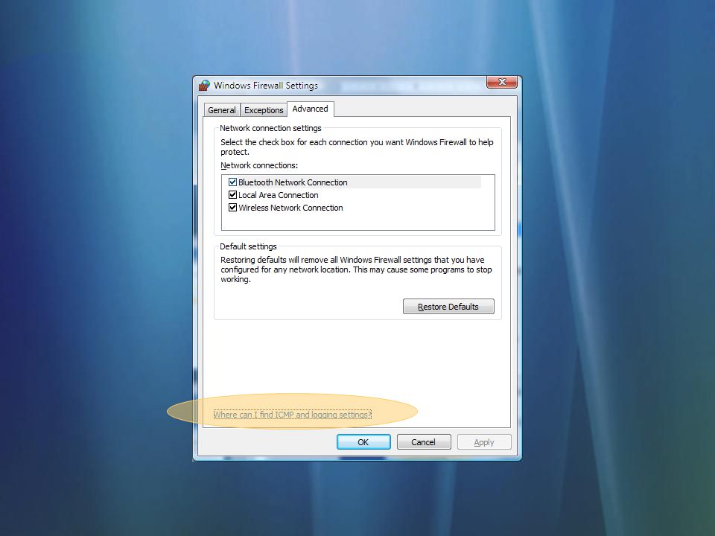
Task: Click the Cancel button
Action: 424,442
